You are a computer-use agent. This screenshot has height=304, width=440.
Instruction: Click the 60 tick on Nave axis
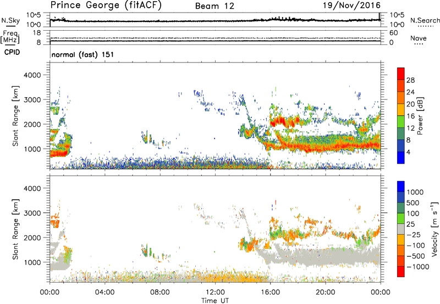(393, 33)
